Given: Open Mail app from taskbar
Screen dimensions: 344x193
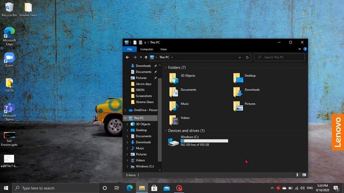Looking at the screenshot, I should click(167, 188).
